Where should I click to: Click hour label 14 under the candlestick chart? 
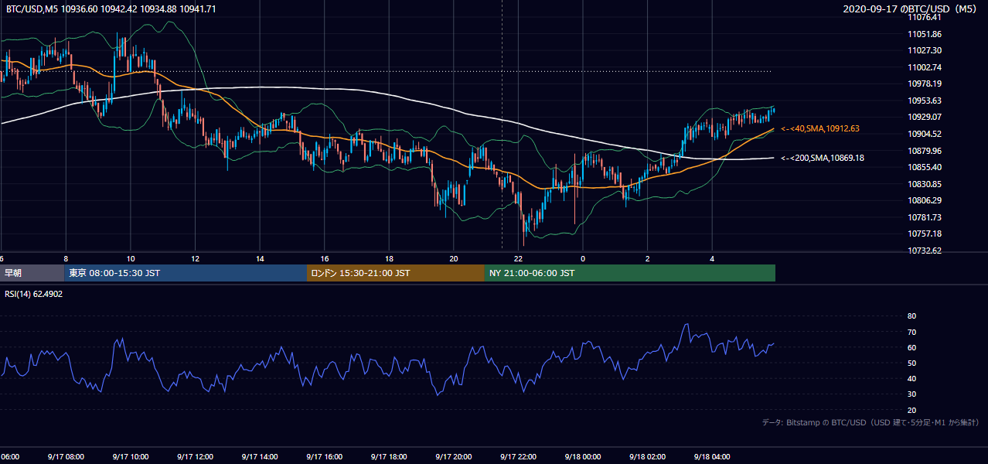tap(260, 259)
